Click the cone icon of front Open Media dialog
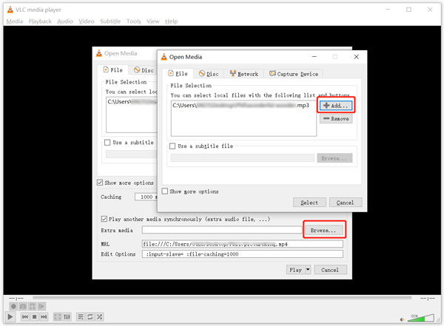Image resolution: width=444 pixels, height=326 pixels. [164, 57]
